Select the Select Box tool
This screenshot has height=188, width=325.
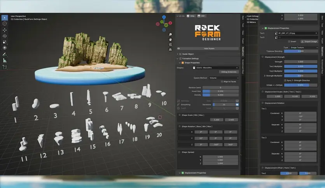5,17
